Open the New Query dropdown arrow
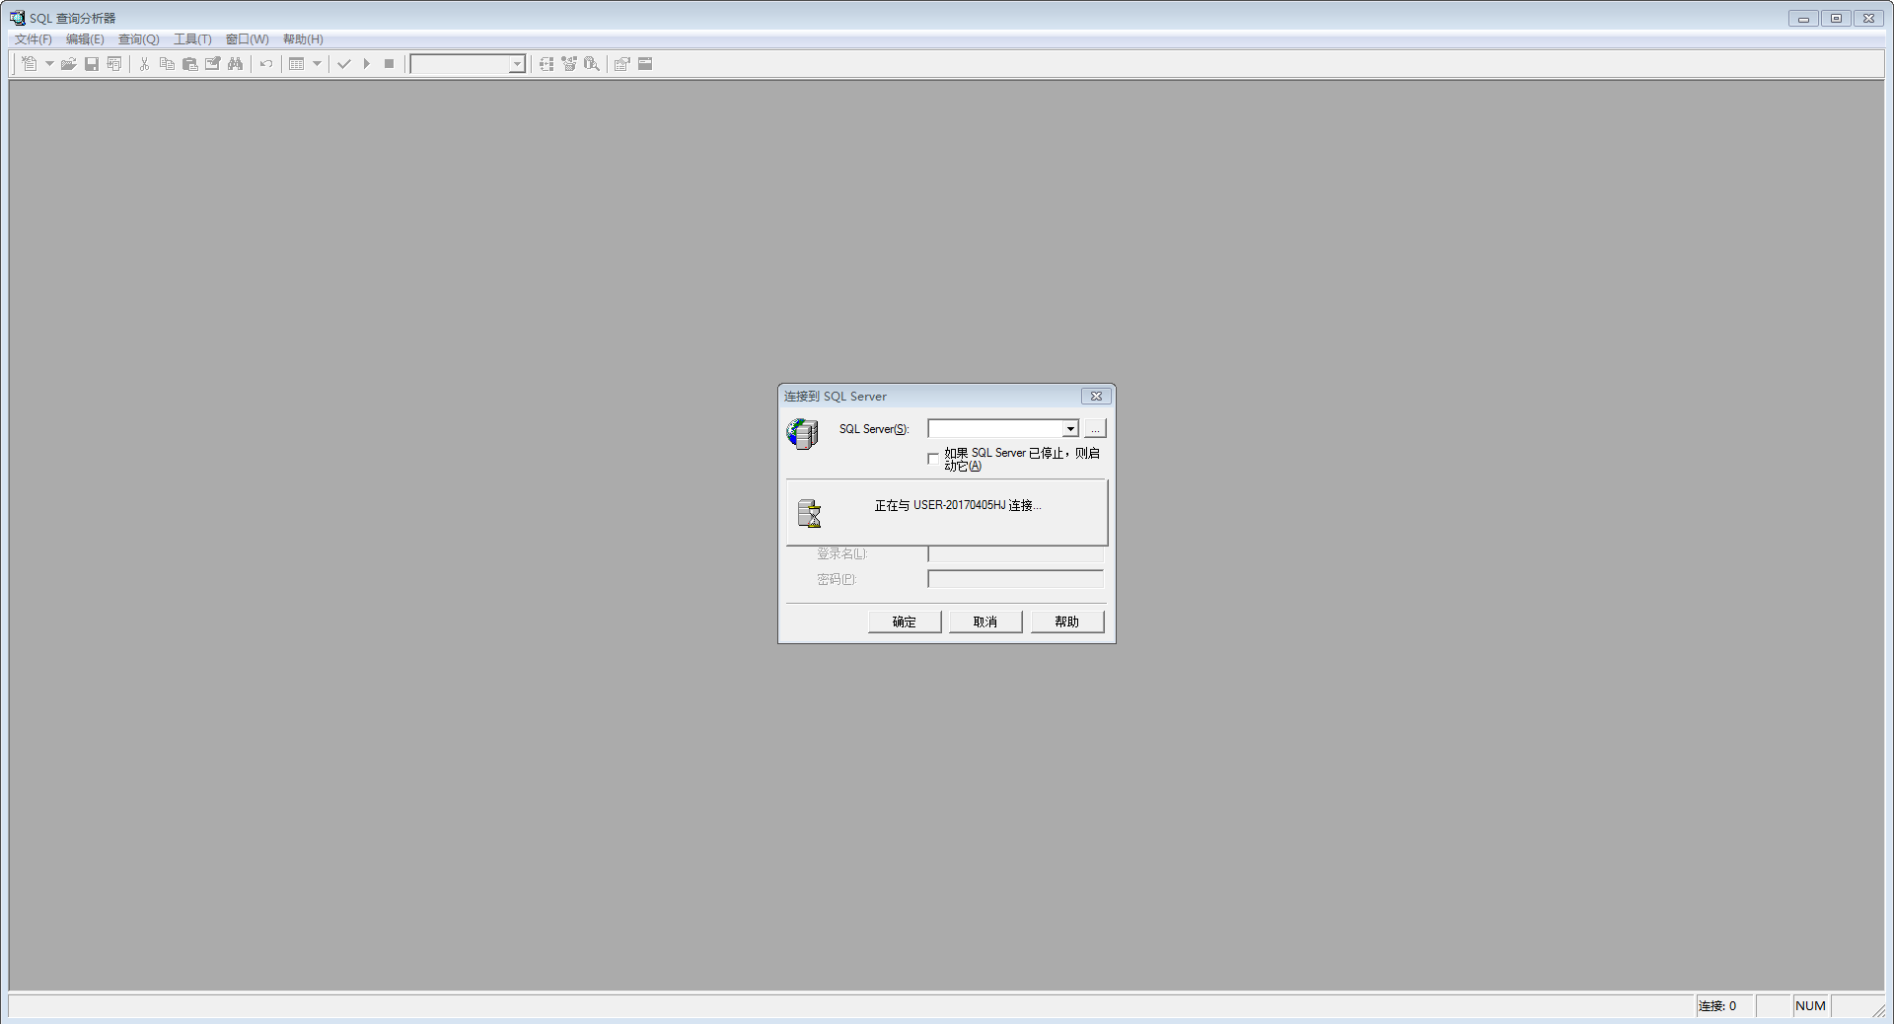The image size is (1894, 1024). click(49, 63)
